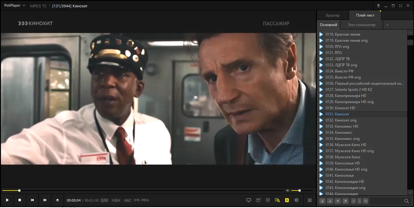The image size is (414, 208).
Task: Click the magnifier search icon in playlist
Action: click(407, 201)
